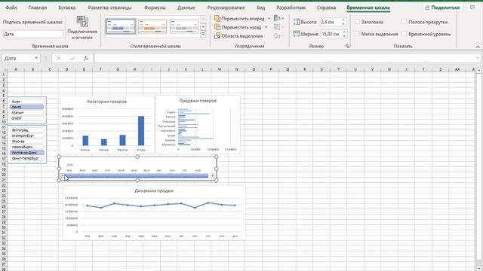Switch to the Разметка страницы tab

[109, 8]
